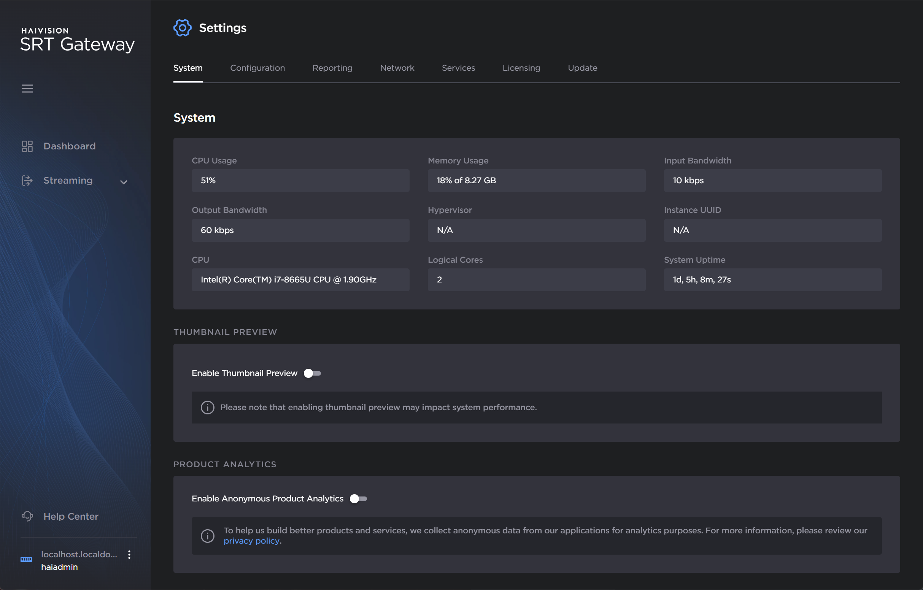Switch to the Network tab

(397, 68)
